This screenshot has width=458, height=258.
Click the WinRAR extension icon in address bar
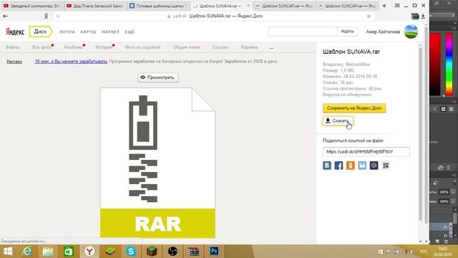(x=415, y=16)
